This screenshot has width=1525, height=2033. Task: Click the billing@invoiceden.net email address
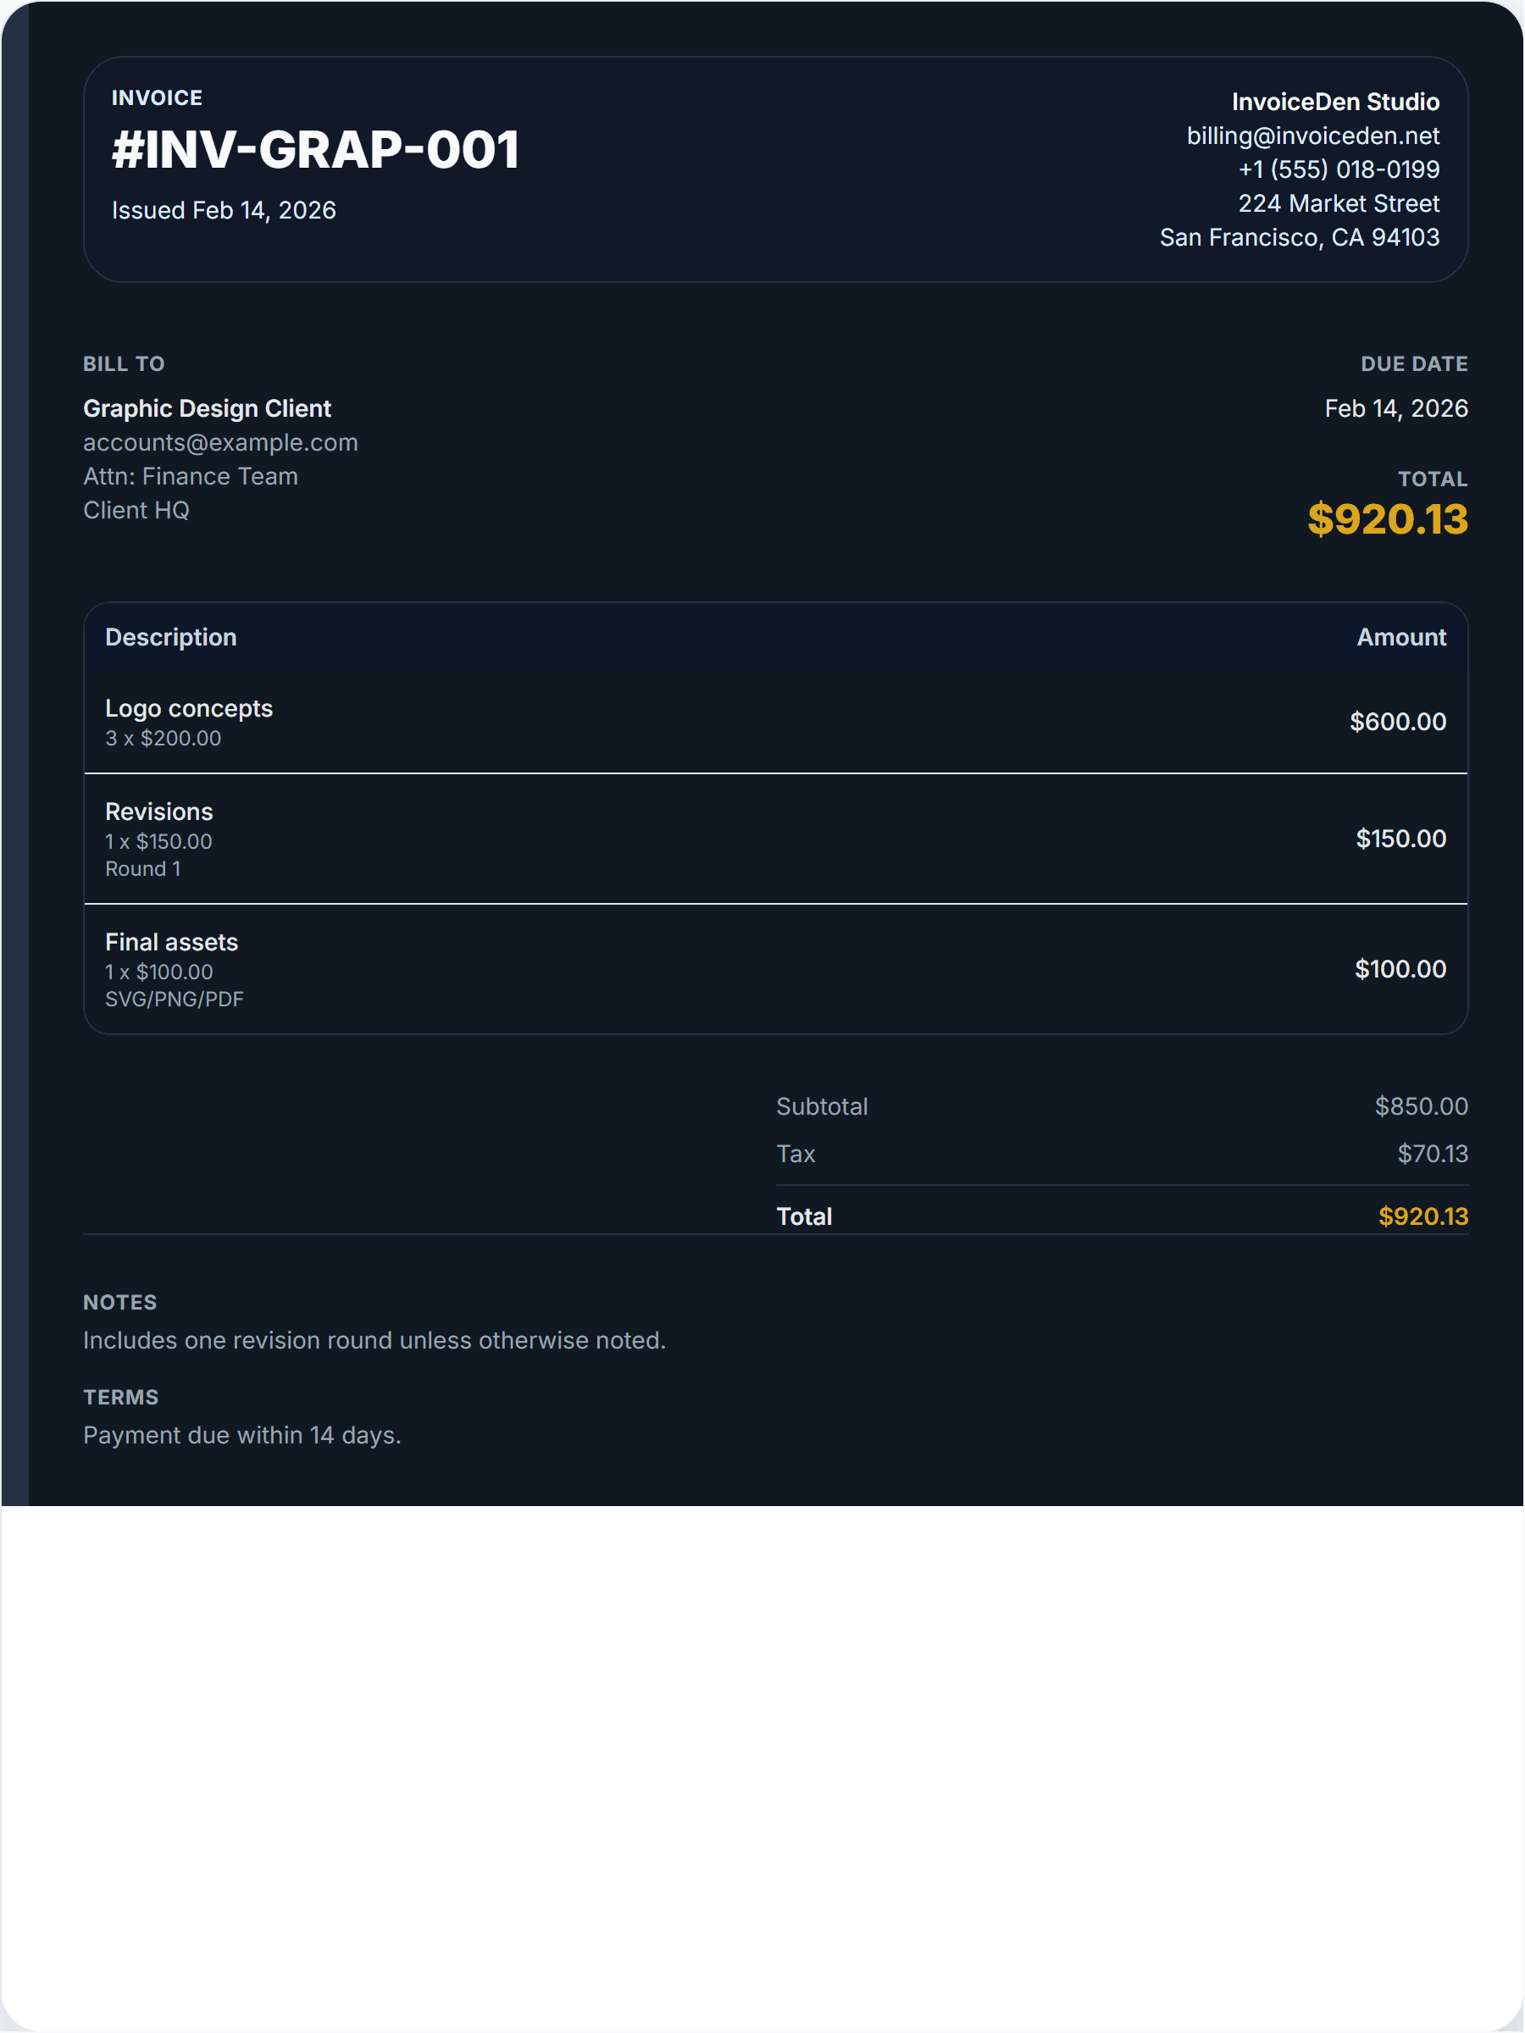(1311, 136)
